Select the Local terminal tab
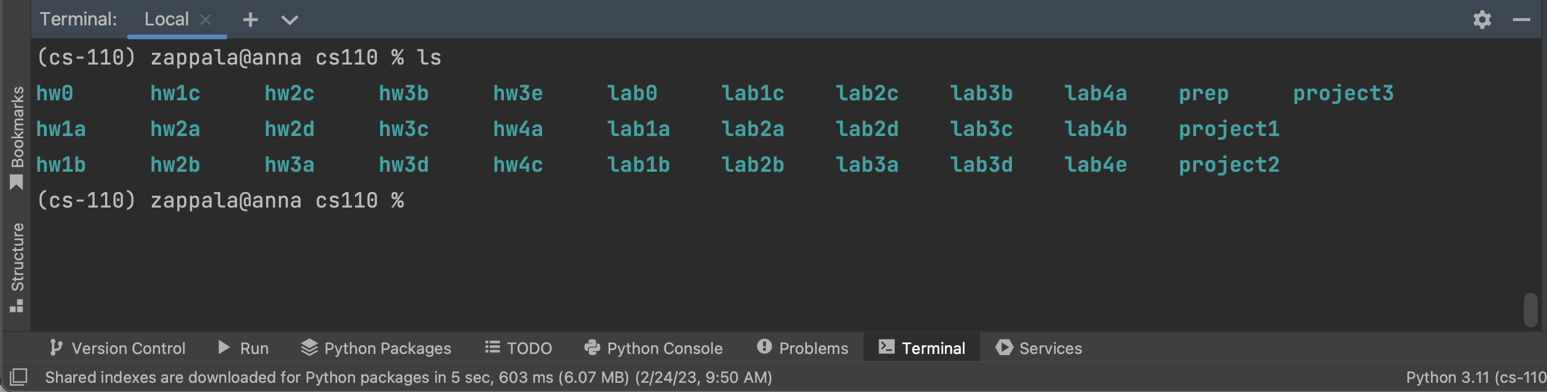The width and height of the screenshot is (1547, 392). pos(166,18)
